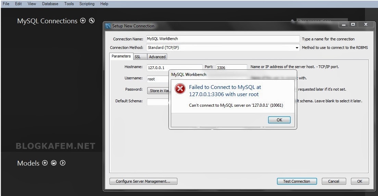This screenshot has width=378, height=196.
Task: Open the File menu
Action: [x=6, y=4]
